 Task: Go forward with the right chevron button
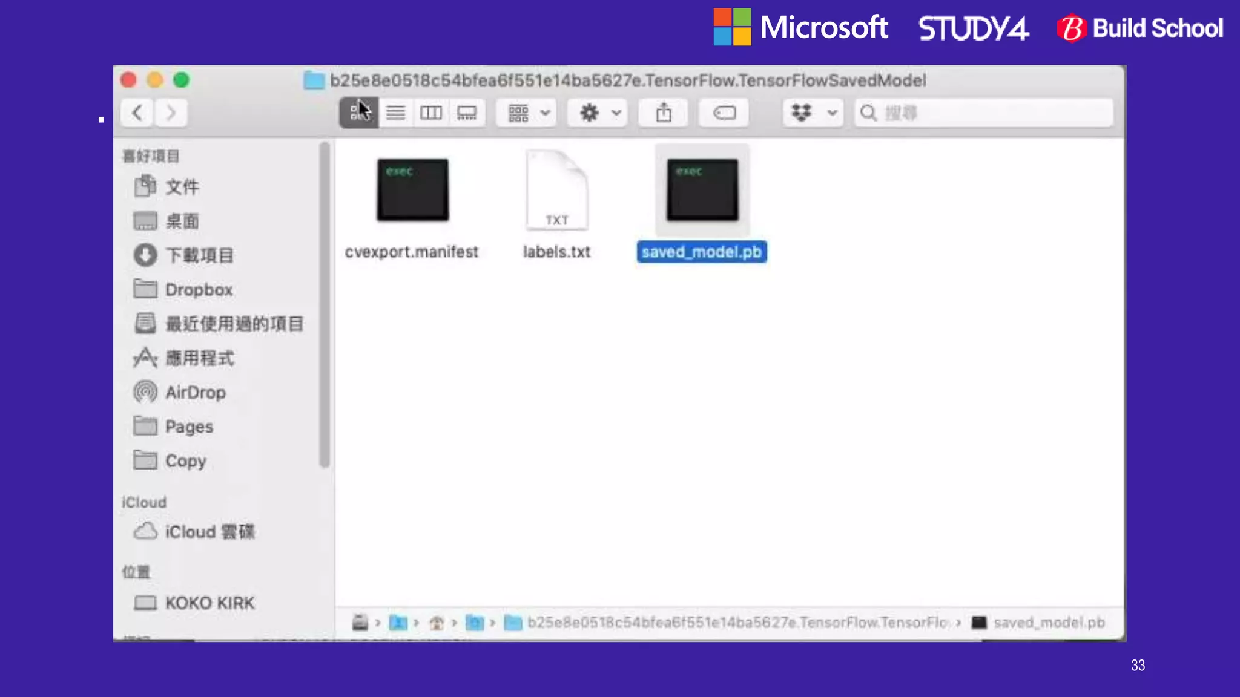171,113
